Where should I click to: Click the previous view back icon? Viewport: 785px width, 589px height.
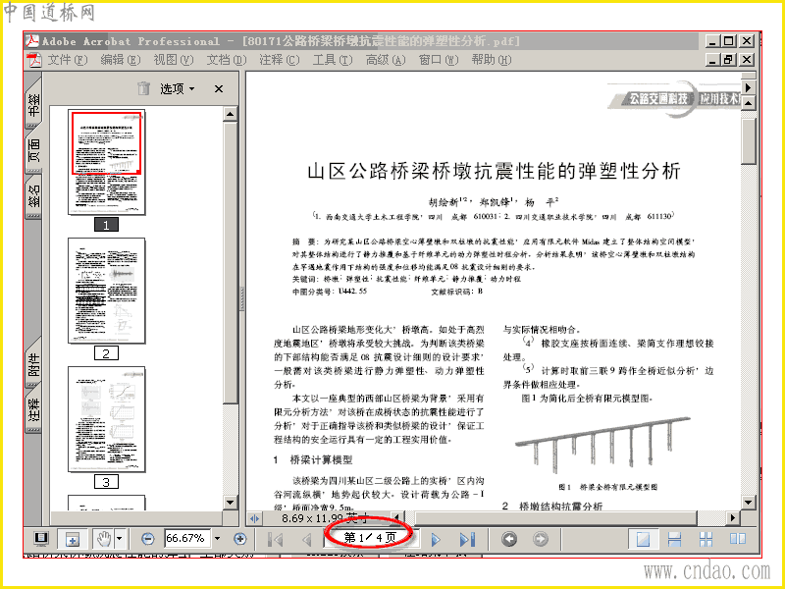tap(509, 539)
